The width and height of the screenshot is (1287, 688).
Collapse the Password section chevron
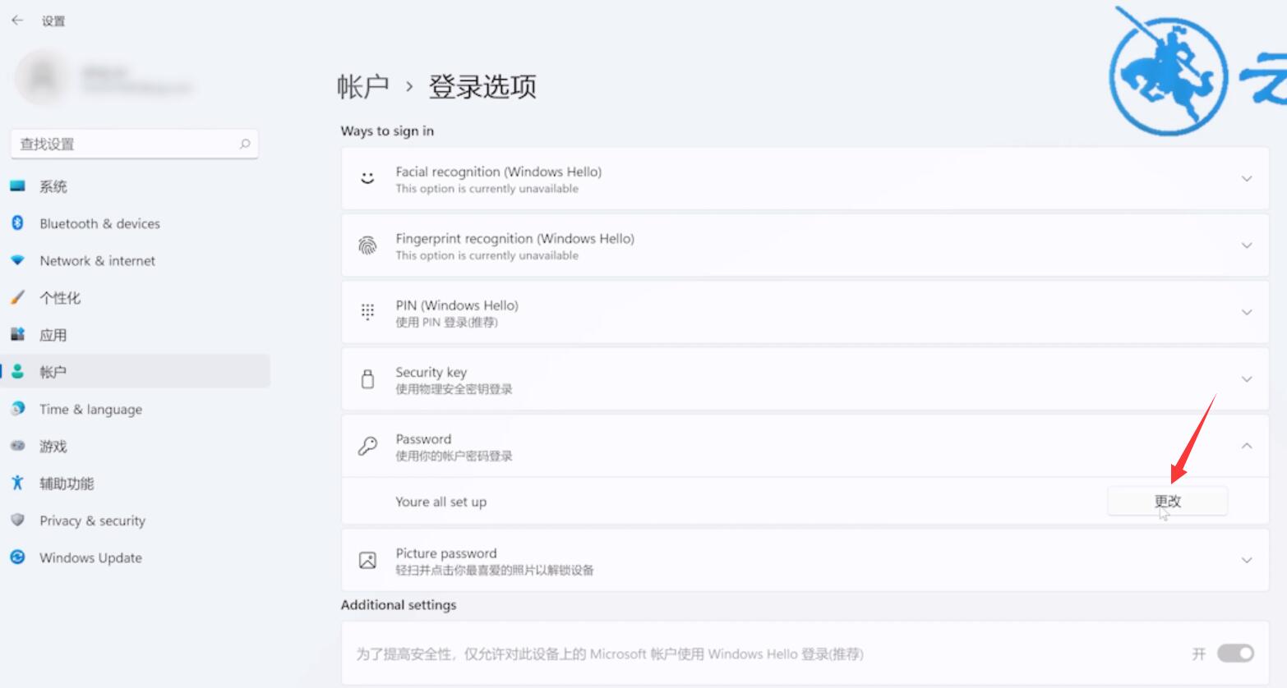coord(1247,446)
